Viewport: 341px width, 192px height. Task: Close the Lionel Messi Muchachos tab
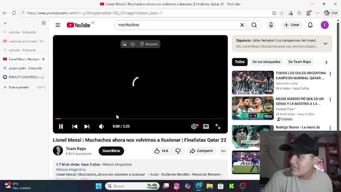pyautogui.click(x=43, y=59)
